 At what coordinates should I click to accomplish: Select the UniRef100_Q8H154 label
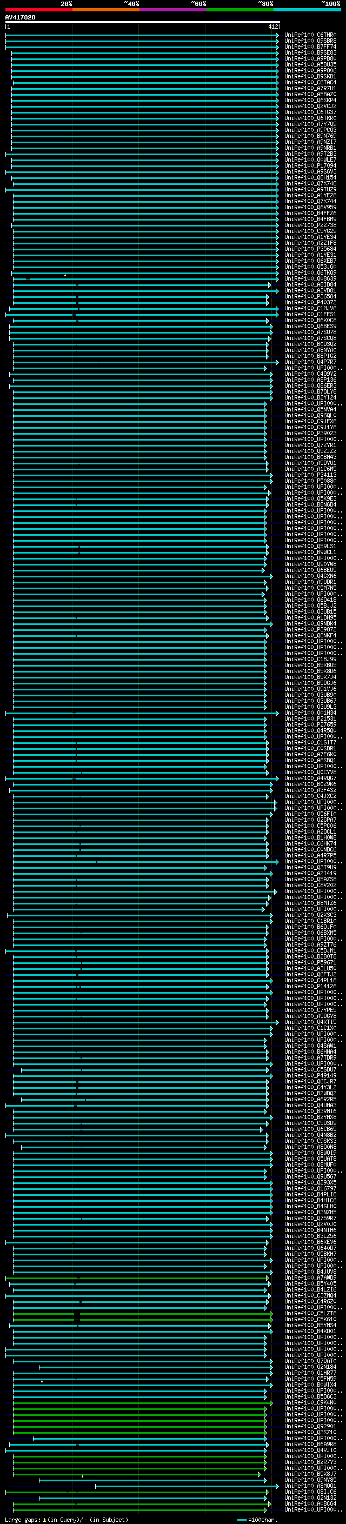[310, 177]
